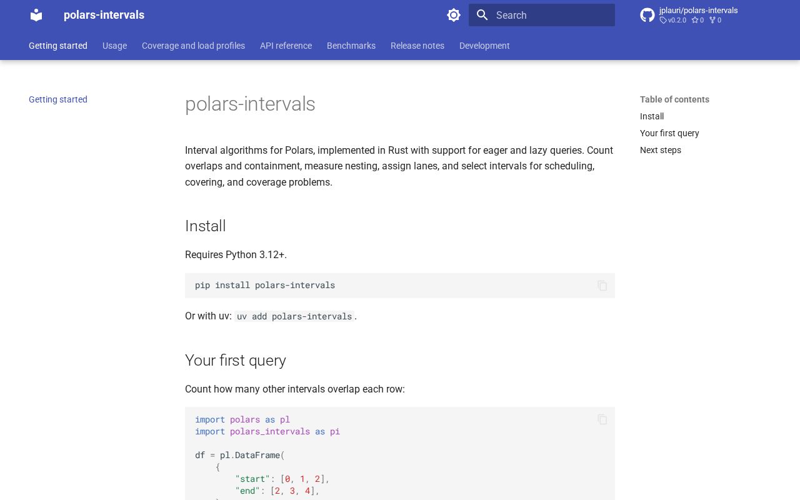800x500 pixels.
Task: Go to Next steps in table of contents
Action: 661,150
